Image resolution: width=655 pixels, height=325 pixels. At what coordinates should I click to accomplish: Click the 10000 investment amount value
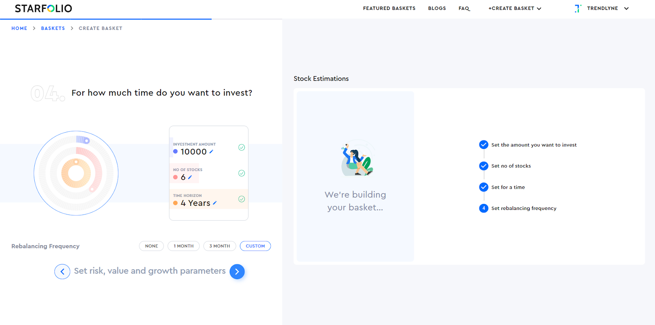[x=194, y=151]
